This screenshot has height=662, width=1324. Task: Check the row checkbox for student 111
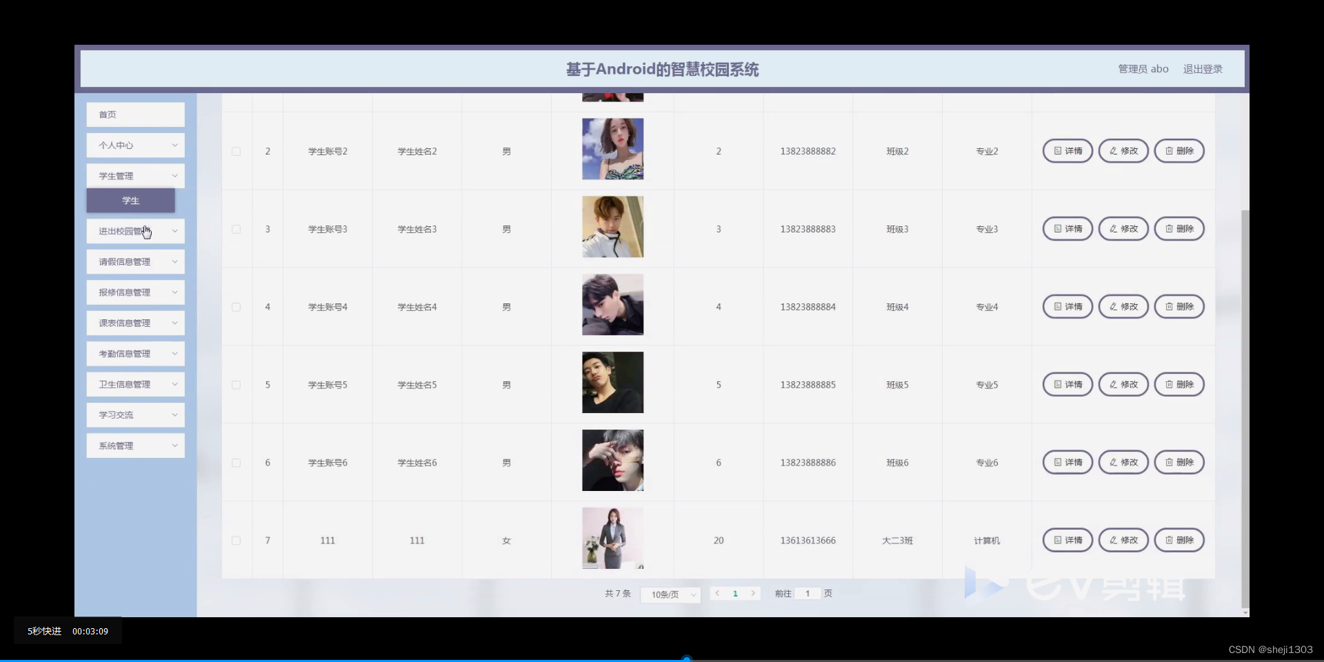click(x=236, y=541)
